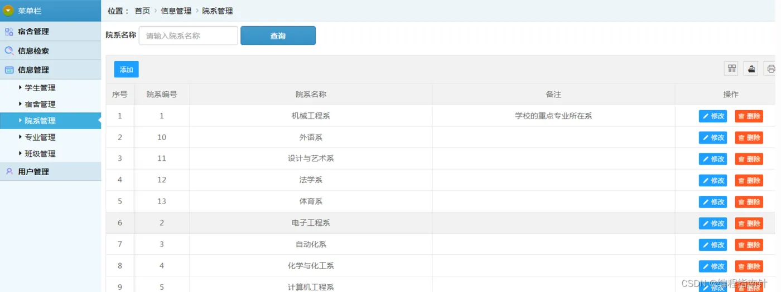This screenshot has height=292, width=781.
Task: Click 删除 for 法学系
Action: (x=749, y=180)
